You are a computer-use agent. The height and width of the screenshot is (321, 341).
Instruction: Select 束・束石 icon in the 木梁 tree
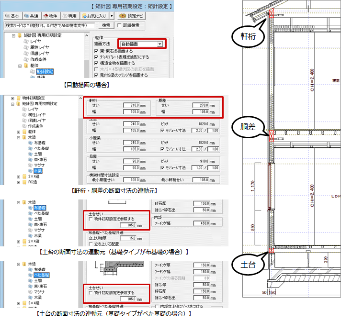coord(30,160)
